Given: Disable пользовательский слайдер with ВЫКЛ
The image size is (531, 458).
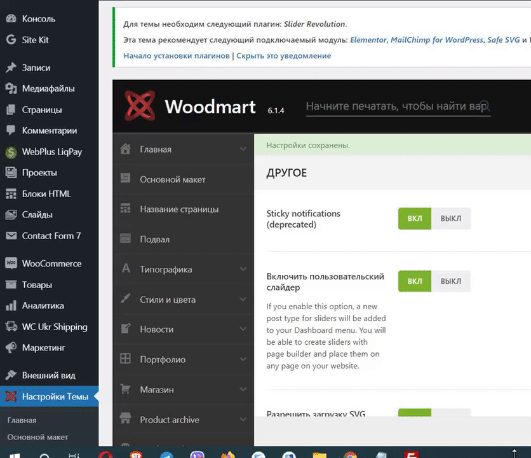Looking at the screenshot, I should tap(451, 281).
